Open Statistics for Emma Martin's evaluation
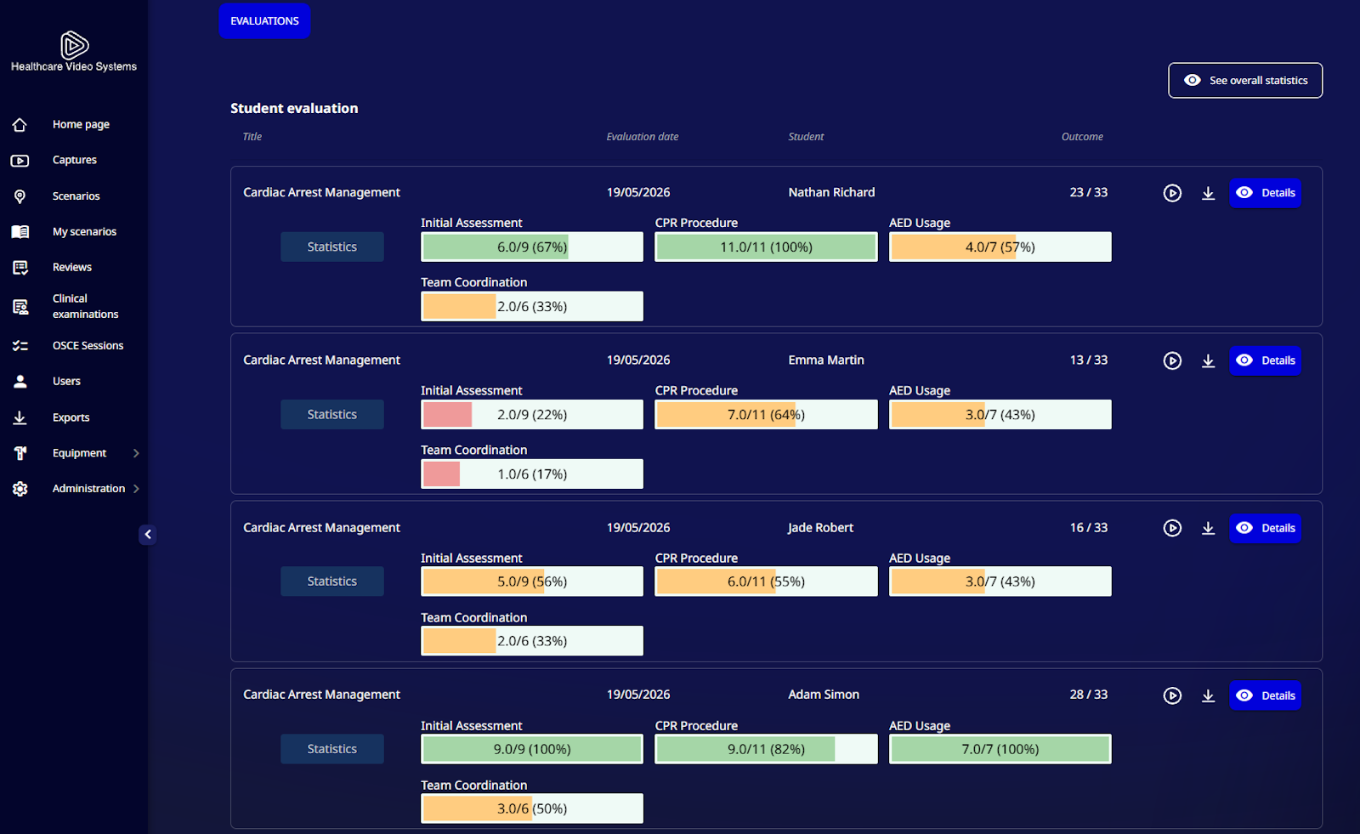Screen dimensions: 1360x834 tap(332, 414)
